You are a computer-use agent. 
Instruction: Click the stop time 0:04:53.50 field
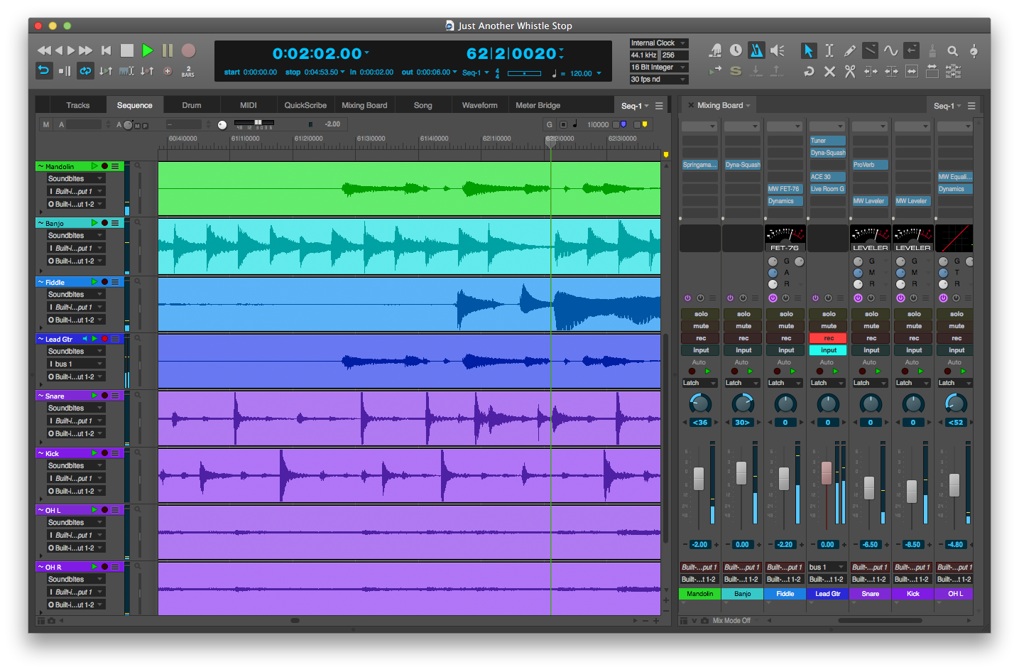[321, 72]
